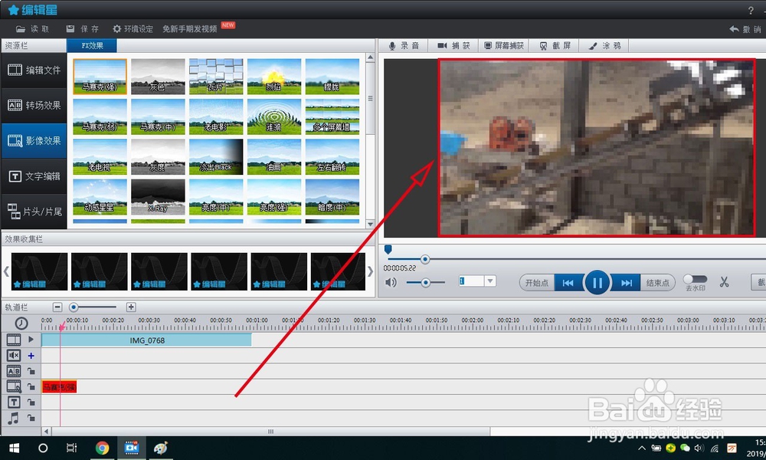This screenshot has width=766, height=460.
Task: Click effects list scroll down arrow
Action: [x=370, y=224]
